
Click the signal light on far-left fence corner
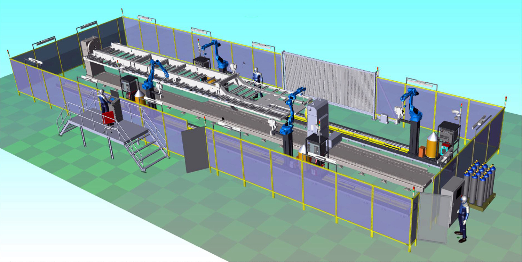tap(8, 53)
